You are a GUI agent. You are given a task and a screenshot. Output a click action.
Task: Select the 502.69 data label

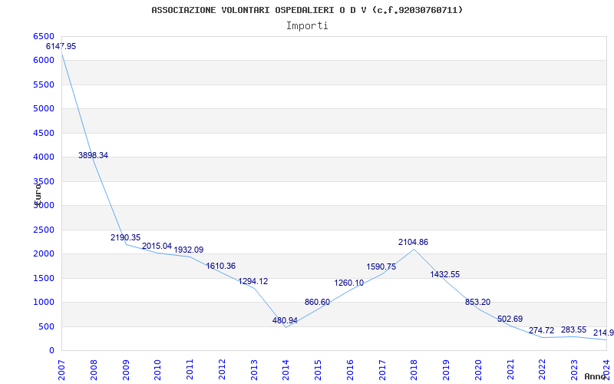tap(510, 319)
